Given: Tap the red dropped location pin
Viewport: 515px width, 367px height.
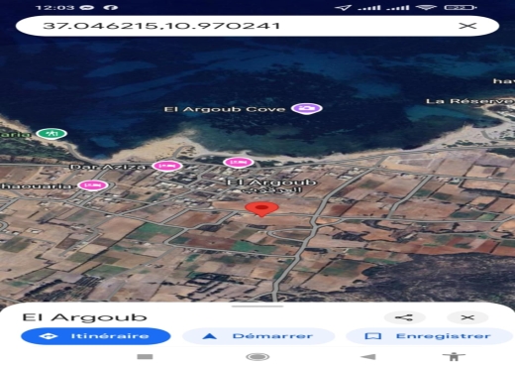Looking at the screenshot, I should coord(261,209).
